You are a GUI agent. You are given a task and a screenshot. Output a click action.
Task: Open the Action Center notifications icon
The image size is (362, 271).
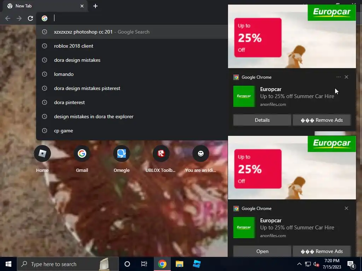point(351,264)
